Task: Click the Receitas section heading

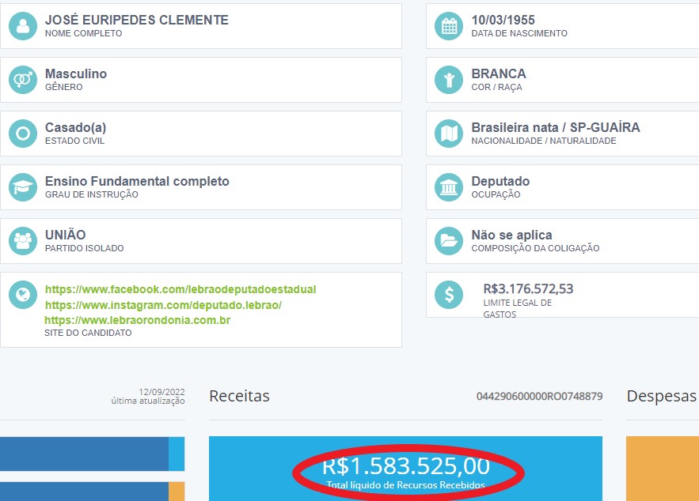Action: [x=239, y=396]
